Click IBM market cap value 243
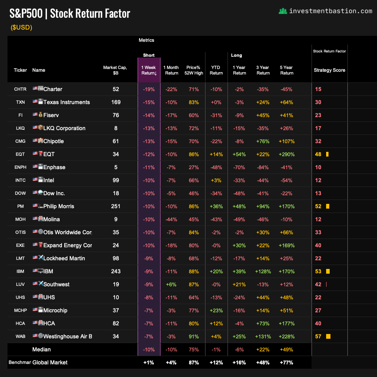This screenshot has height=377, width=377. click(x=116, y=271)
